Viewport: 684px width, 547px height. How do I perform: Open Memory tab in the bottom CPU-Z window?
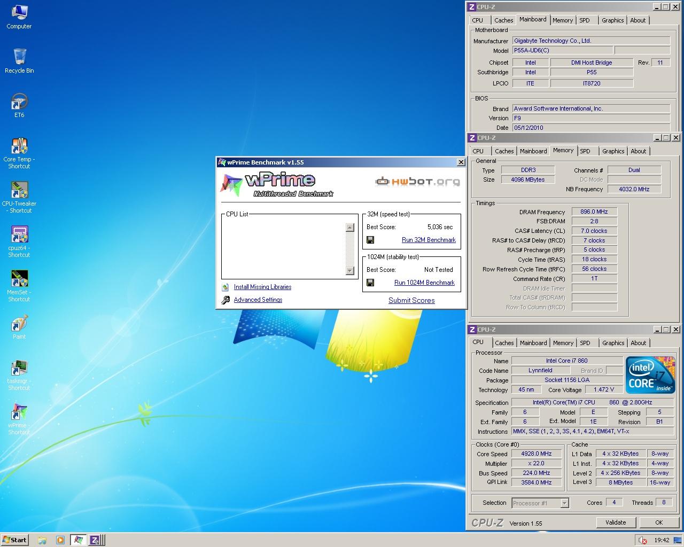563,343
